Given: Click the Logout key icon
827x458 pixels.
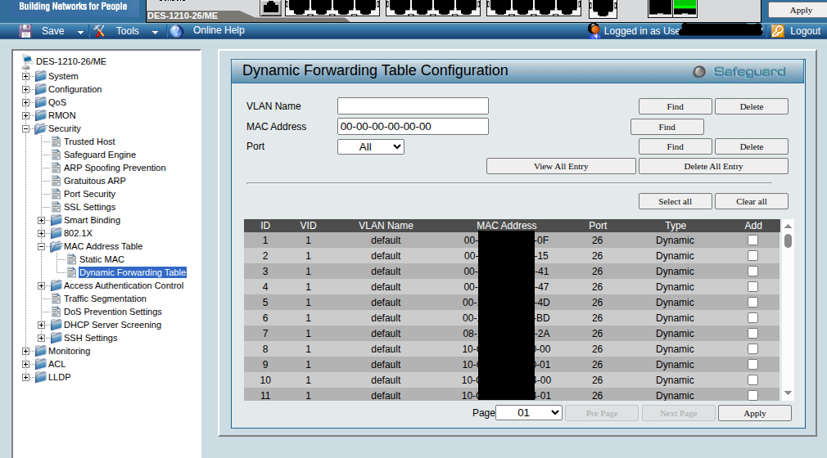Looking at the screenshot, I should click(x=777, y=31).
